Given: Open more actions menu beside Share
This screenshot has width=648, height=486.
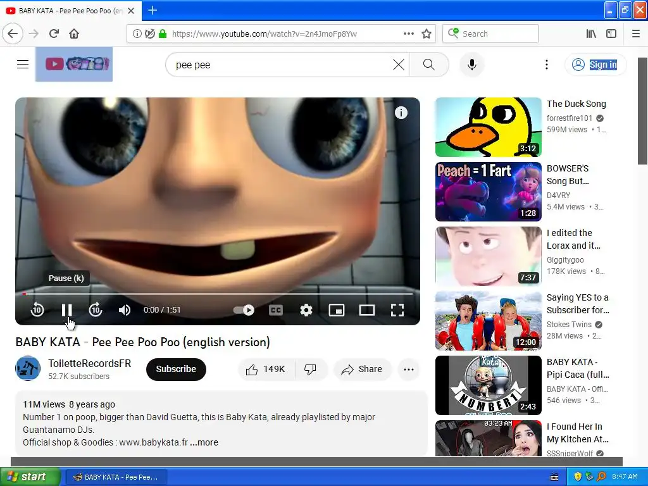Looking at the screenshot, I should point(408,369).
